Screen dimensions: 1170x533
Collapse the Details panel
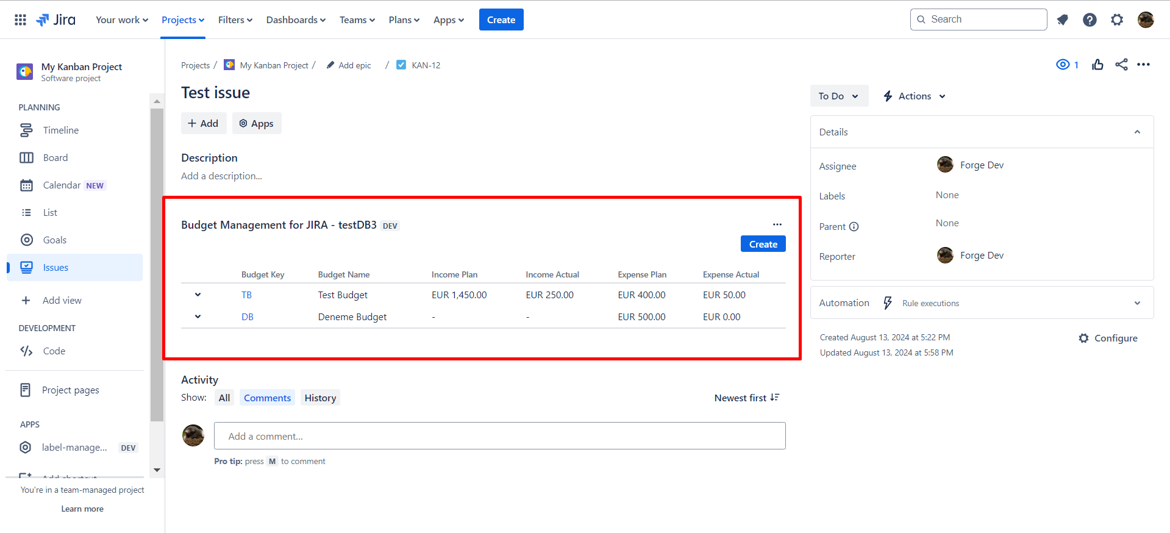1137,132
